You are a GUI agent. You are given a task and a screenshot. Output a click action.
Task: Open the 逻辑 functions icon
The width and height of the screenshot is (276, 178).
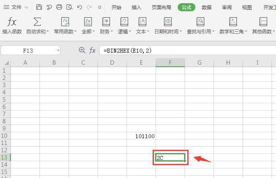pyautogui.click(x=124, y=22)
